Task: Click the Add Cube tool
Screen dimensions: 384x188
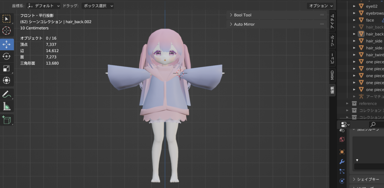Action: (7, 120)
